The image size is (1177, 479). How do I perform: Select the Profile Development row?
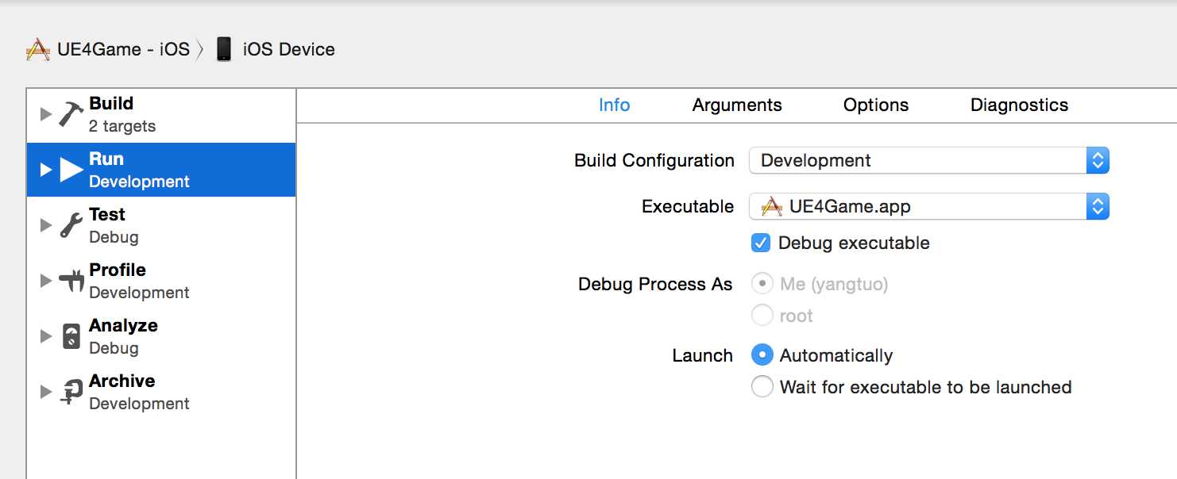point(161,281)
